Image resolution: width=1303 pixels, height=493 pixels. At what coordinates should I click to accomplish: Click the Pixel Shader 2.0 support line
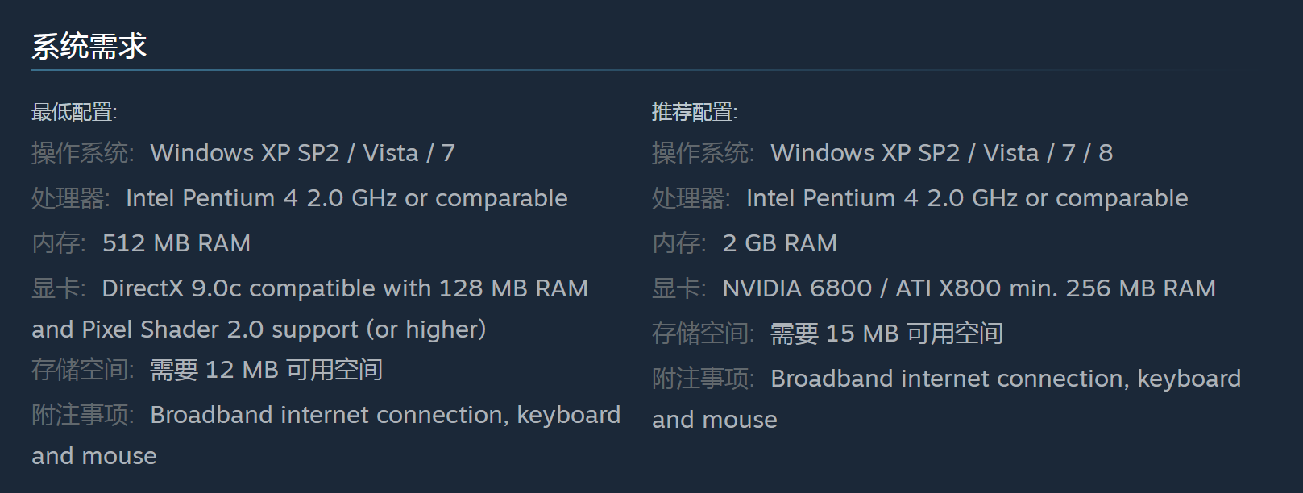tap(259, 329)
